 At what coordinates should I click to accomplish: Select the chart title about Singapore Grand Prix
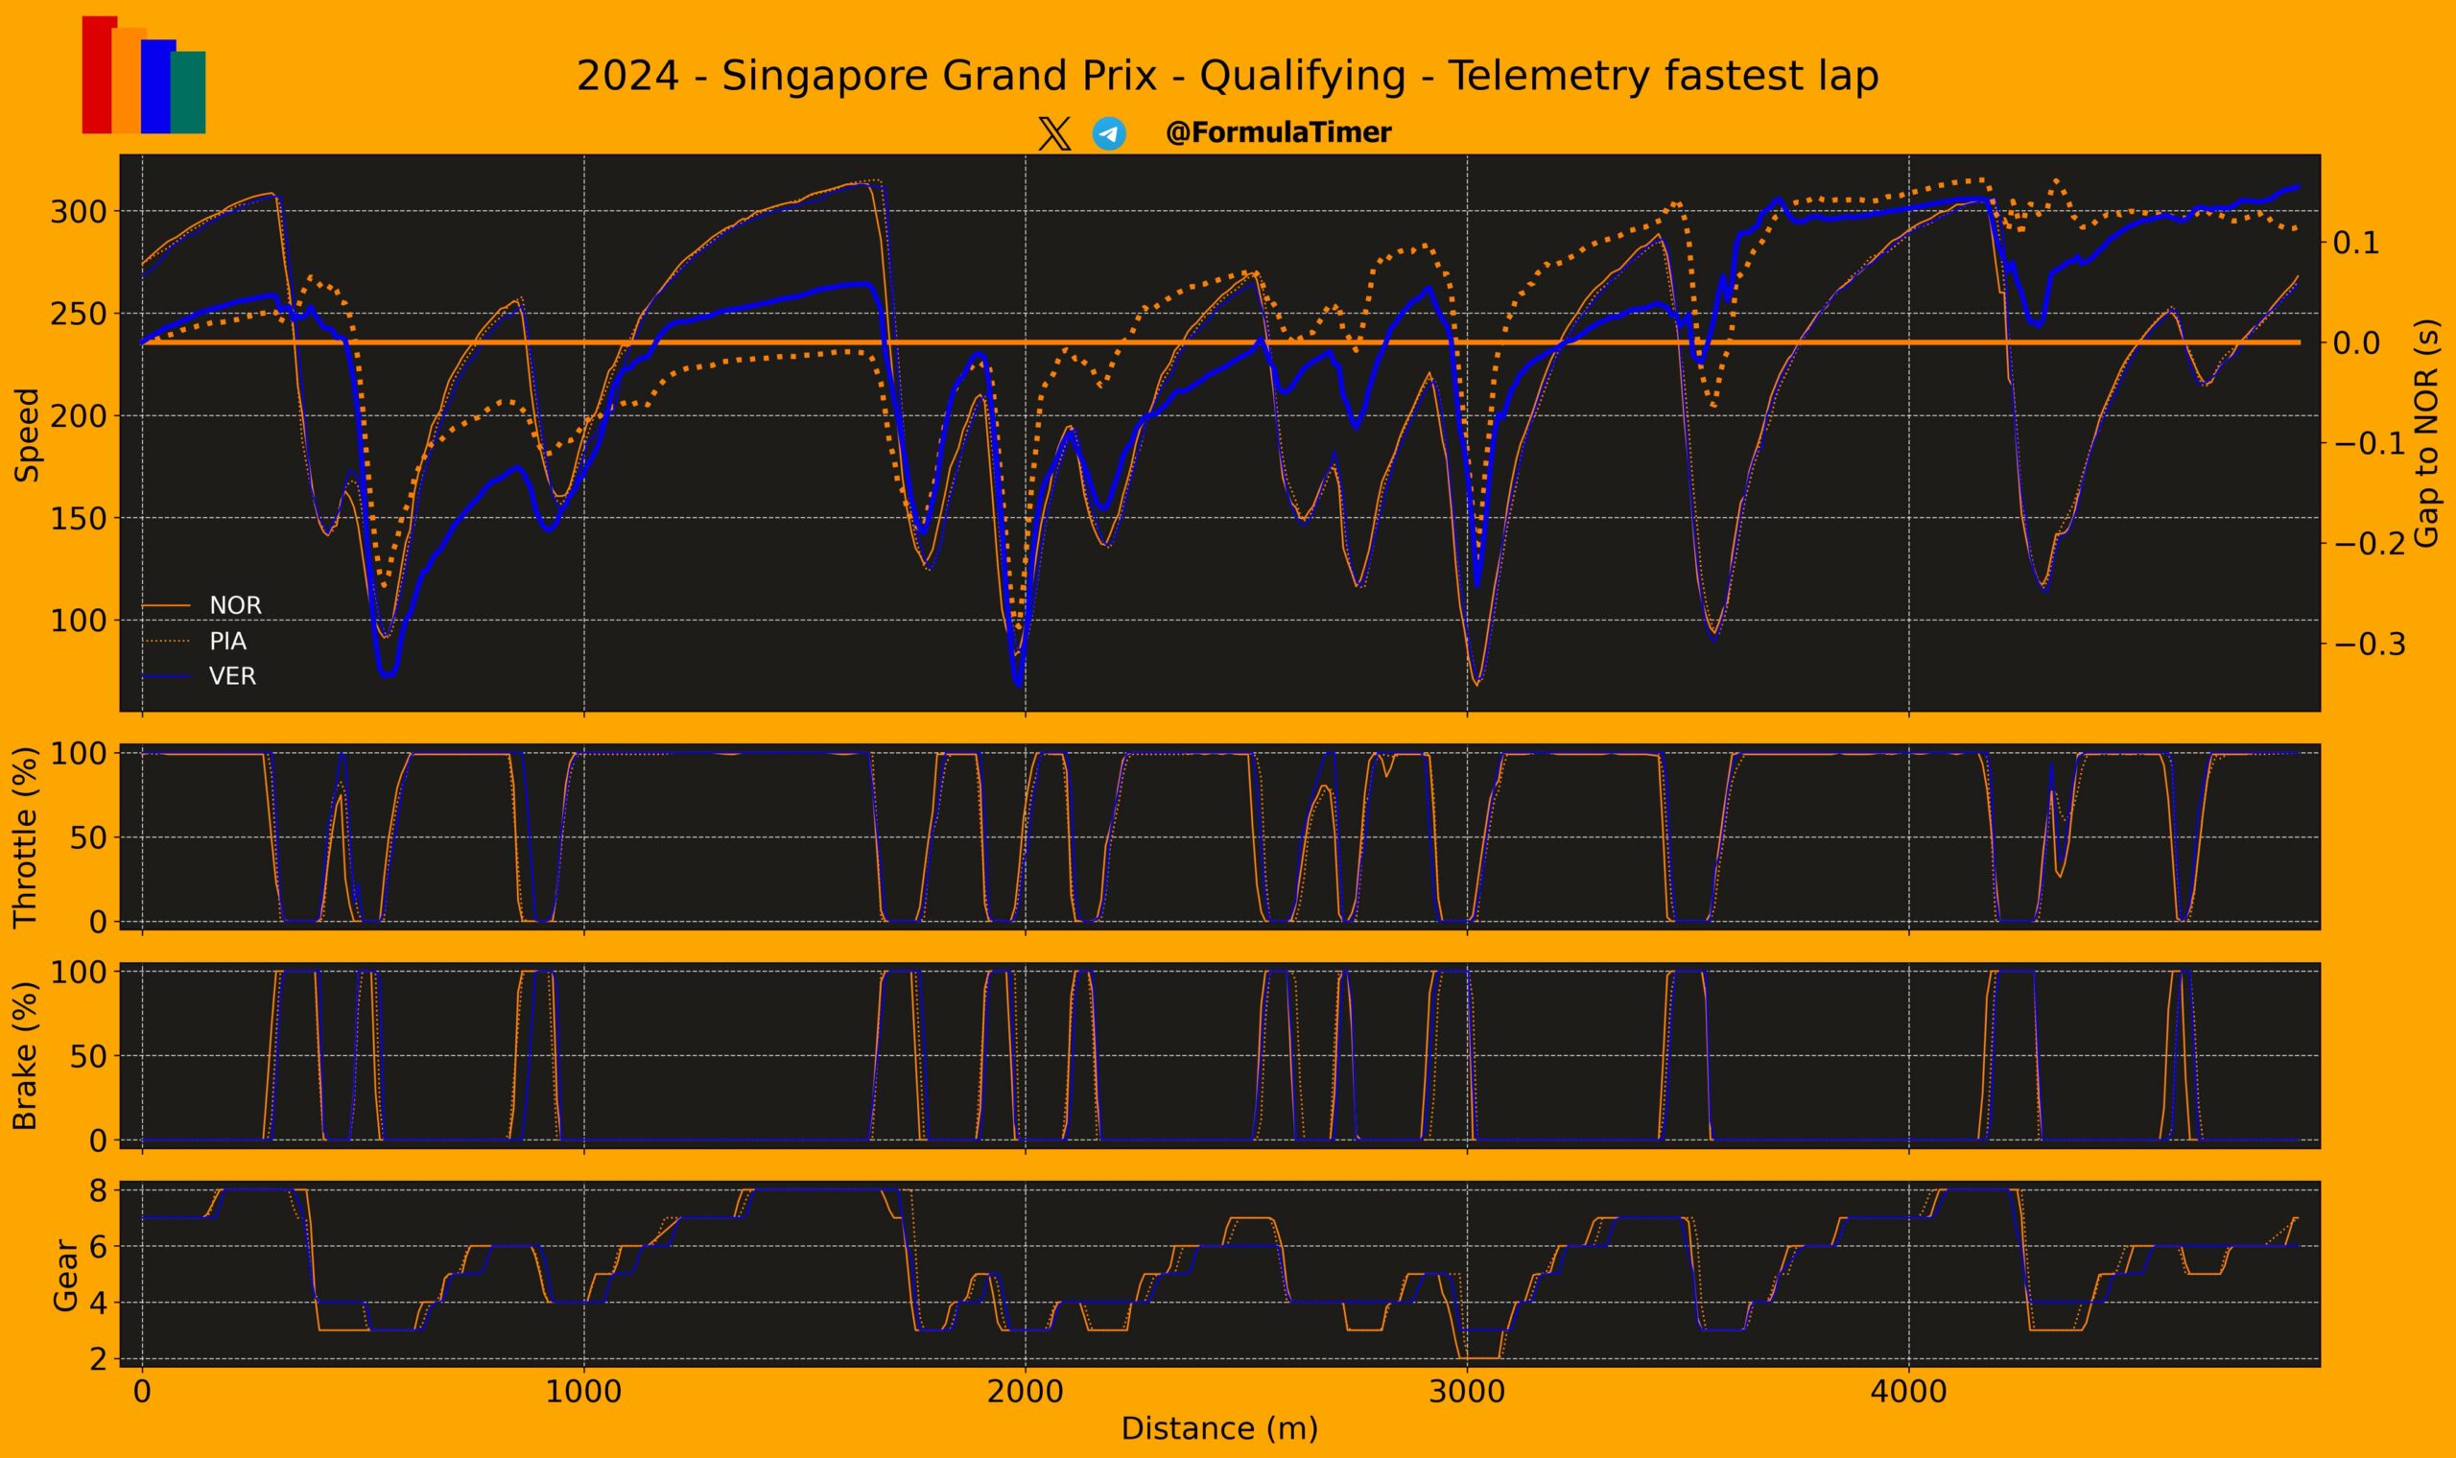click(1227, 76)
